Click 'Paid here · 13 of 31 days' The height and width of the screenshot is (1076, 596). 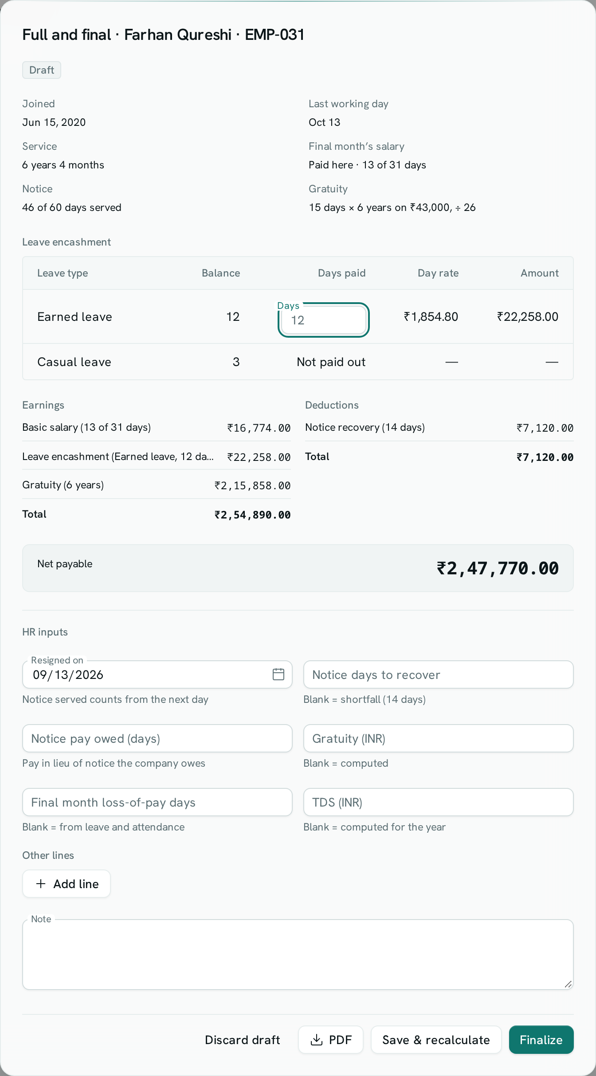[x=368, y=165]
